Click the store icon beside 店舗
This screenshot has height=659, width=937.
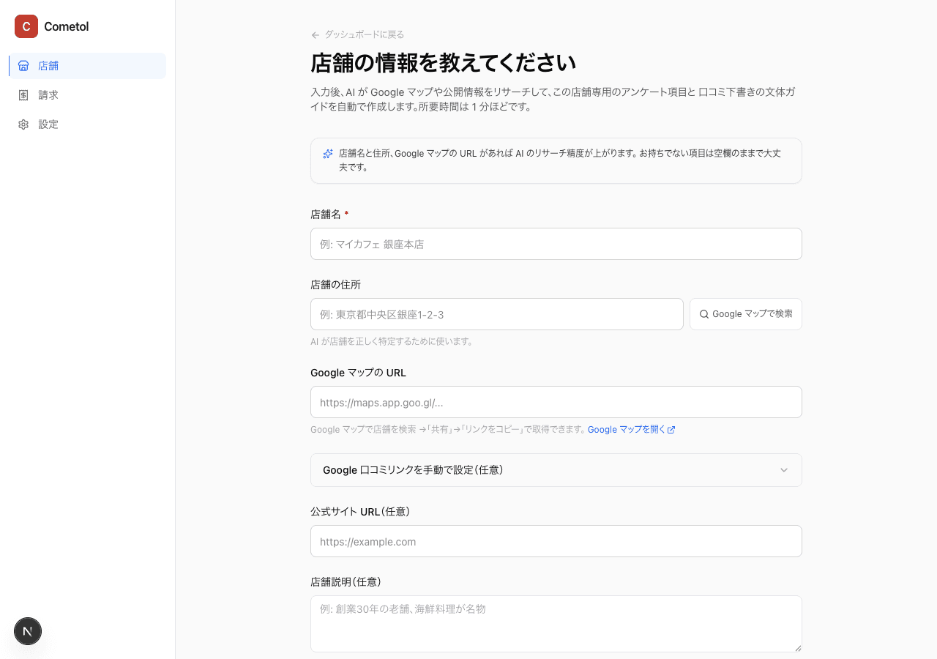click(x=23, y=66)
